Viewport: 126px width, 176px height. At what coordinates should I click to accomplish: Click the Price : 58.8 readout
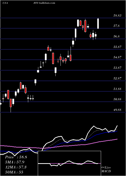tap(16, 157)
